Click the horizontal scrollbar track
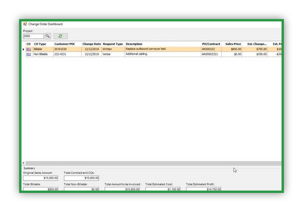Image resolution: width=303 pixels, height=212 pixels. point(154,163)
